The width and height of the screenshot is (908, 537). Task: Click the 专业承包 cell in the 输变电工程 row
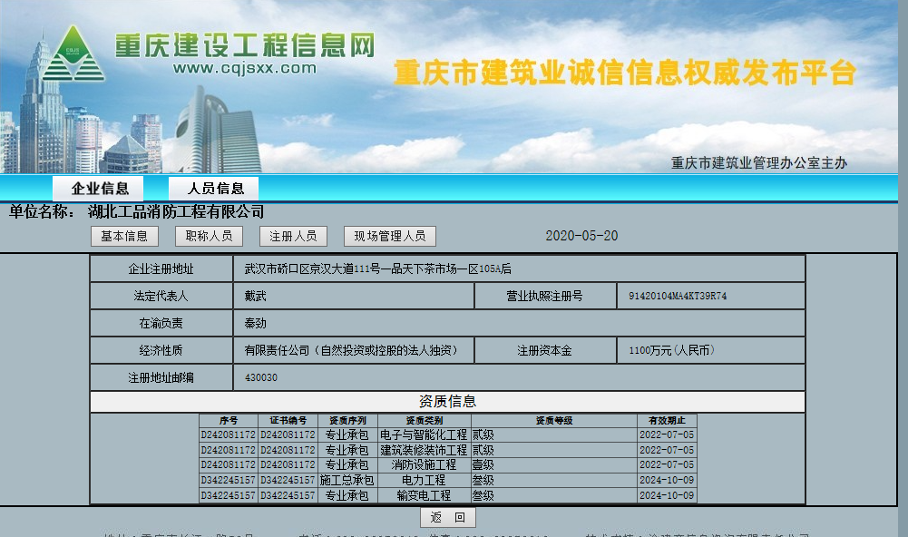pos(347,496)
